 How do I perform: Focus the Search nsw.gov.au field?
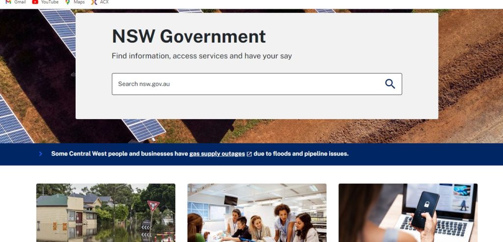pyautogui.click(x=256, y=84)
